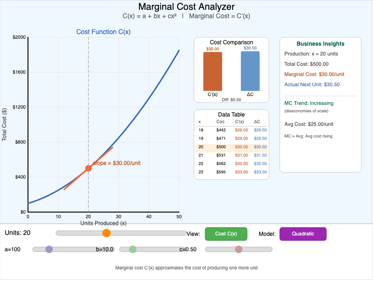Screen dimensions: 373x289
Task: Click the slope = $30.00/unit label
Action: [118, 164]
